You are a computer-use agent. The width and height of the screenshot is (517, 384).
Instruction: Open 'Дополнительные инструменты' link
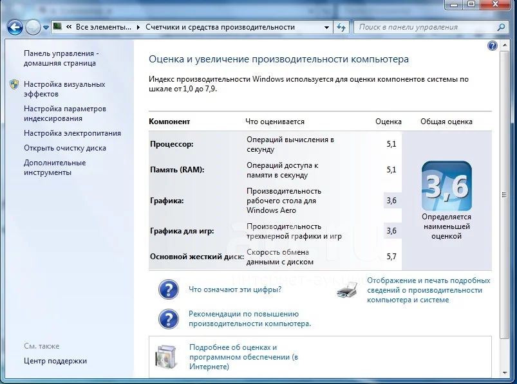pyautogui.click(x=55, y=167)
